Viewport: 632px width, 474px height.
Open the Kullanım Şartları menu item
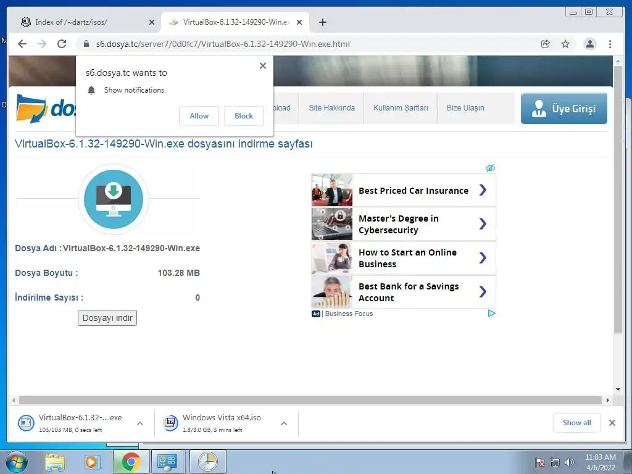[x=401, y=108]
